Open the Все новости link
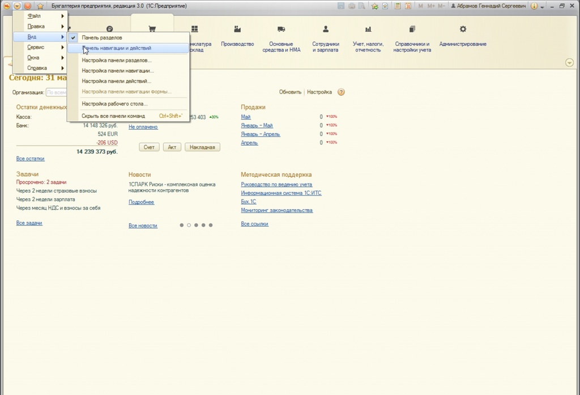The height and width of the screenshot is (395, 580). pos(143,226)
